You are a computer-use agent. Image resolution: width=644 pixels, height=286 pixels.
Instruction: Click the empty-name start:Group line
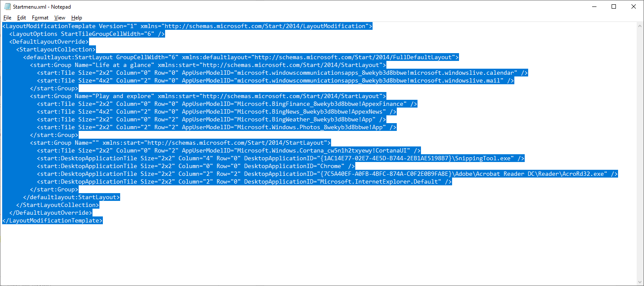[180, 143]
